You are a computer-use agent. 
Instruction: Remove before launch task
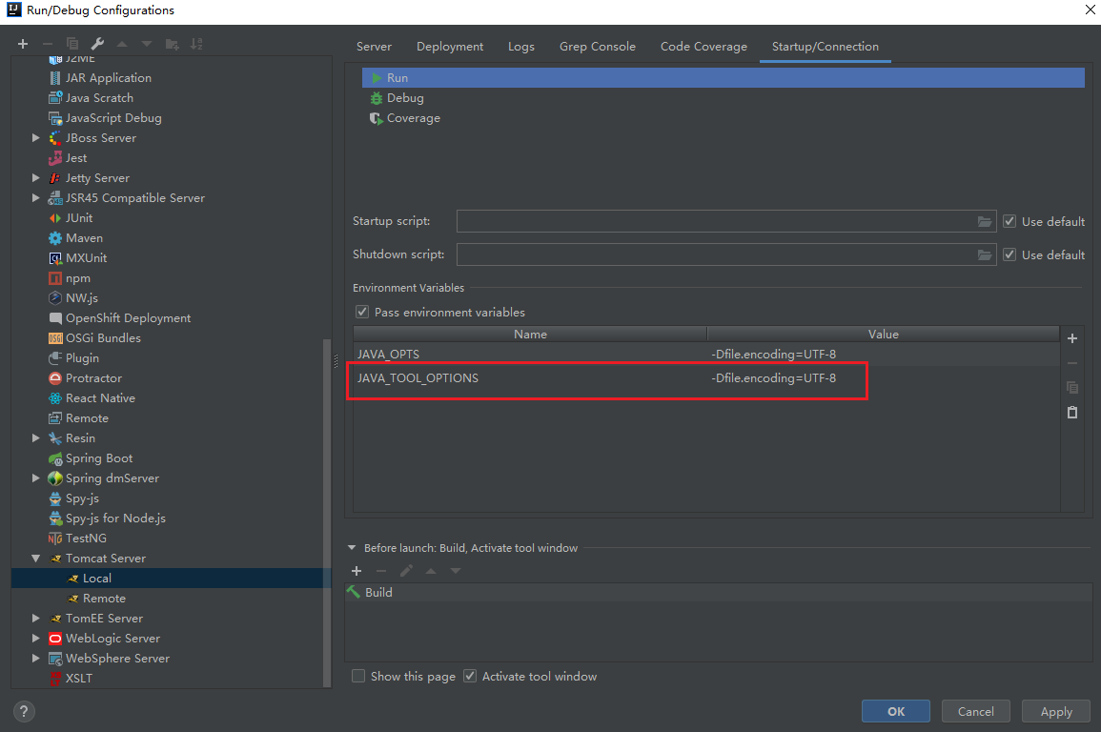click(381, 571)
